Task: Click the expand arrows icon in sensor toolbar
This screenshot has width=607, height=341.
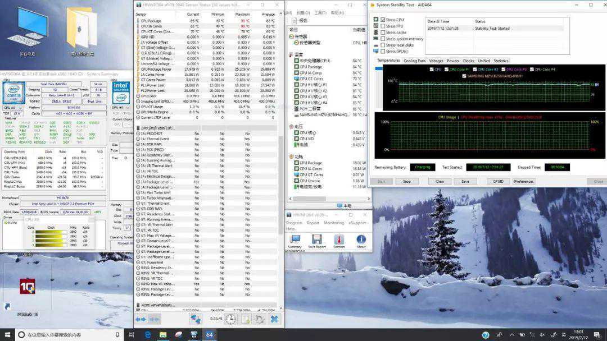Action: tap(141, 319)
